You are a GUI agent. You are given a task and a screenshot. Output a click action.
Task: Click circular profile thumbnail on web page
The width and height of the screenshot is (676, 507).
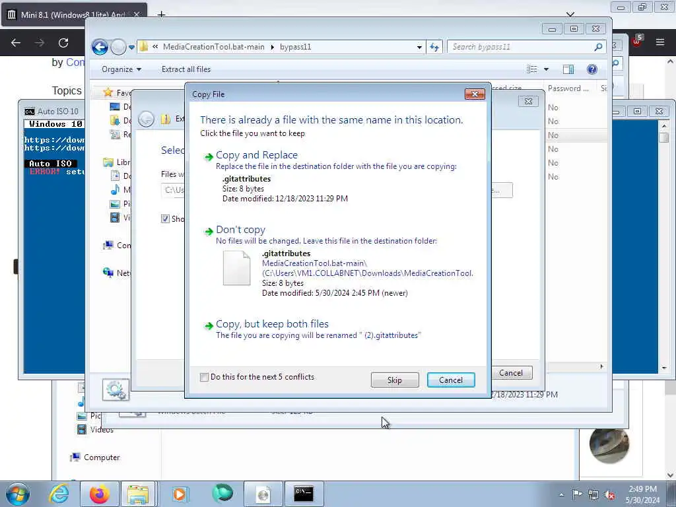click(x=609, y=446)
